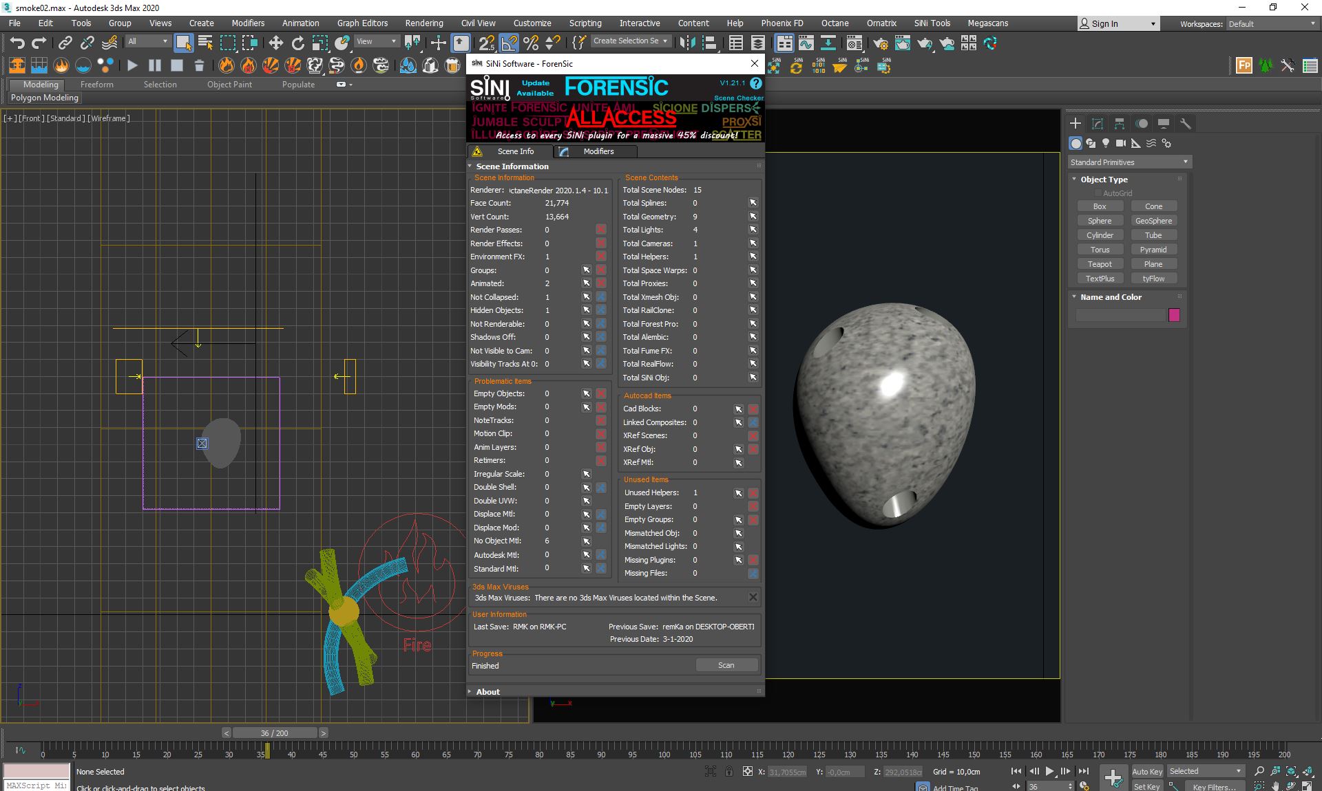Click the Key Filters button
This screenshot has height=791, width=1322.
[x=1214, y=786]
